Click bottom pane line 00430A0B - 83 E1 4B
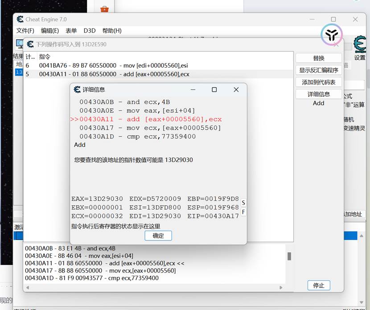This screenshot has height=310, width=370. (x=70, y=249)
